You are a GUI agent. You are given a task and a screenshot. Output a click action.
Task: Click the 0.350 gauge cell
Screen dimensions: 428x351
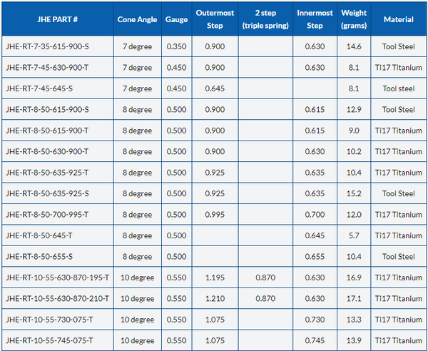(176, 46)
